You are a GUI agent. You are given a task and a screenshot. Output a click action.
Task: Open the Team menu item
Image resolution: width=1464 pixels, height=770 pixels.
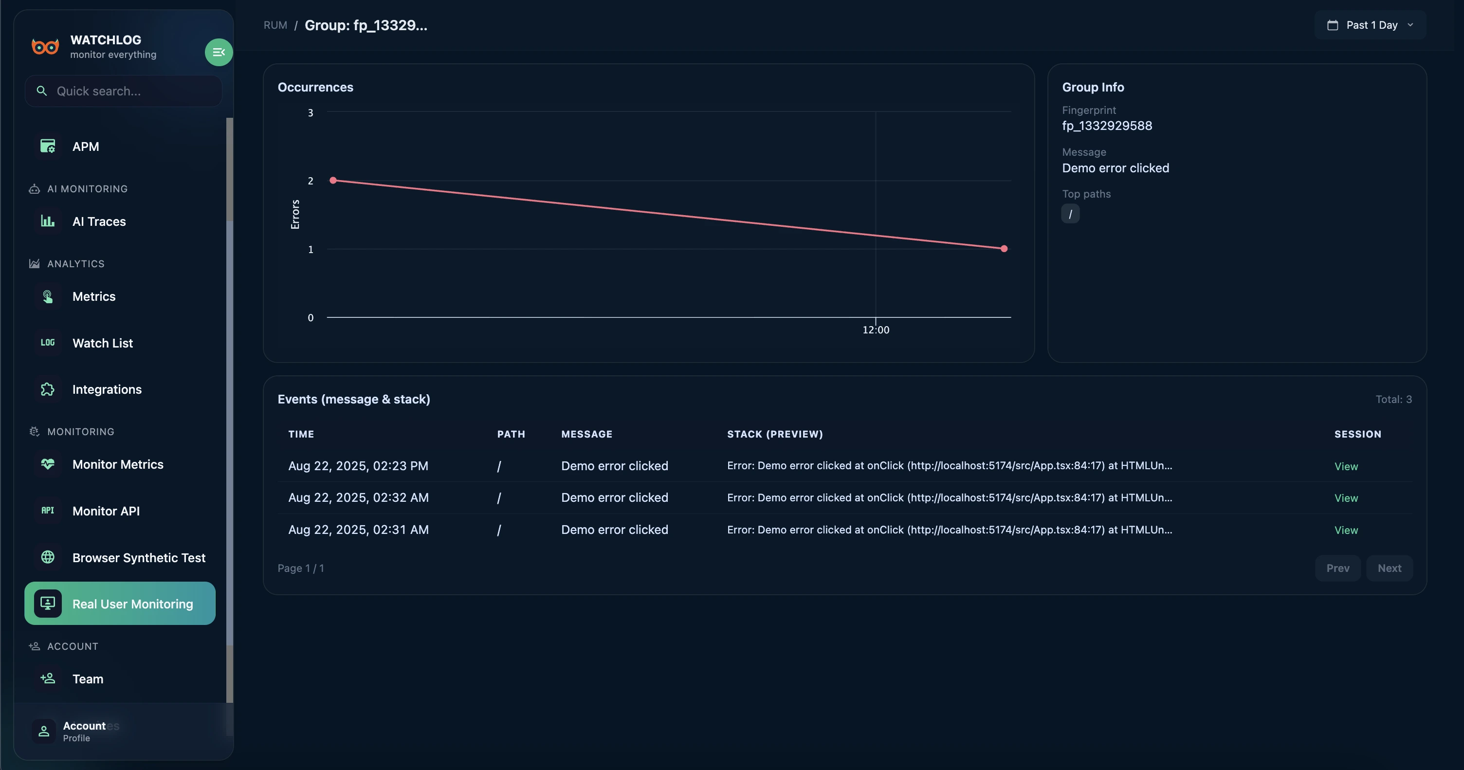tap(88, 678)
